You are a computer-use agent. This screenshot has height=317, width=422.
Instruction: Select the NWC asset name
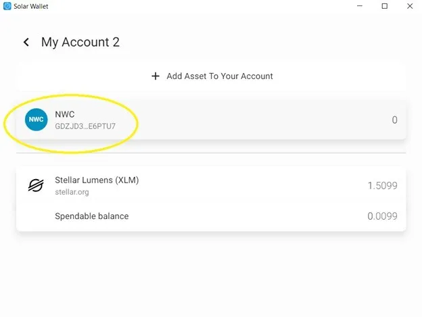click(x=65, y=114)
